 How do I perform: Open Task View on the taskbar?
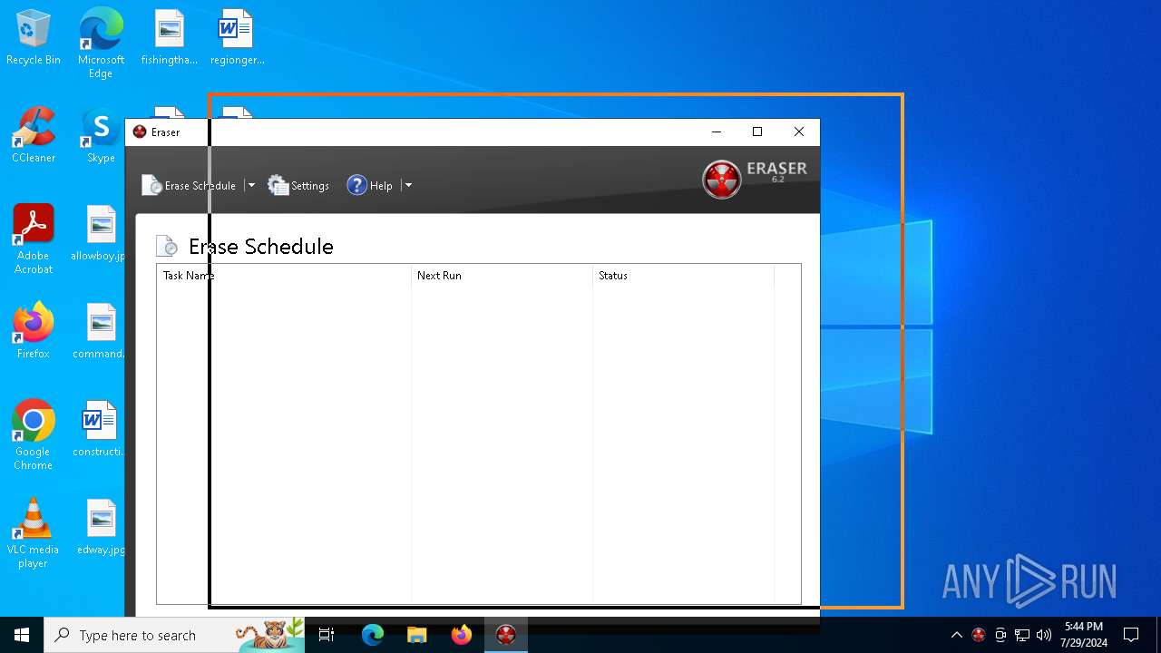[x=327, y=635]
